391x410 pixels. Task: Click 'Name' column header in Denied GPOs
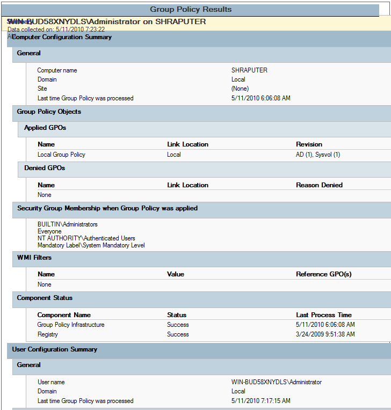[x=46, y=185]
